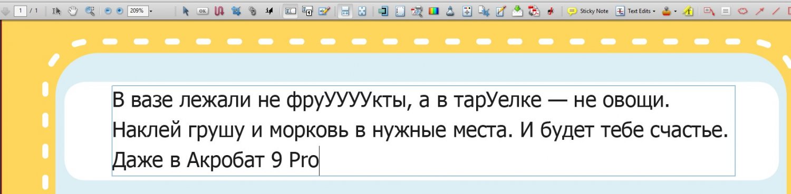
Task: Click the page number input field
Action: [21, 11]
